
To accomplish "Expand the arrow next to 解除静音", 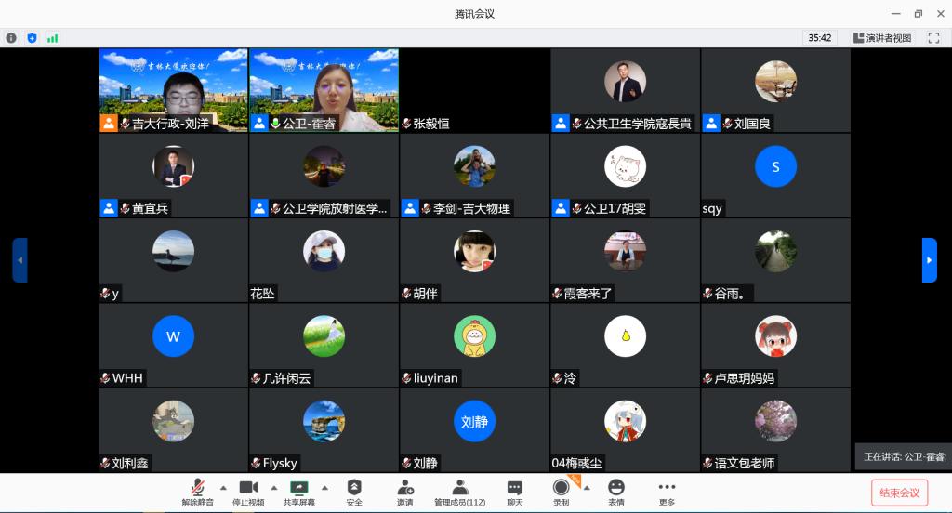I will pyautogui.click(x=223, y=487).
